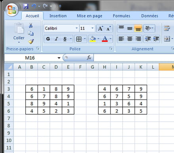Screen dimensions: 174x153
Task: Switch to the Insertion tab
Action: tap(58, 16)
